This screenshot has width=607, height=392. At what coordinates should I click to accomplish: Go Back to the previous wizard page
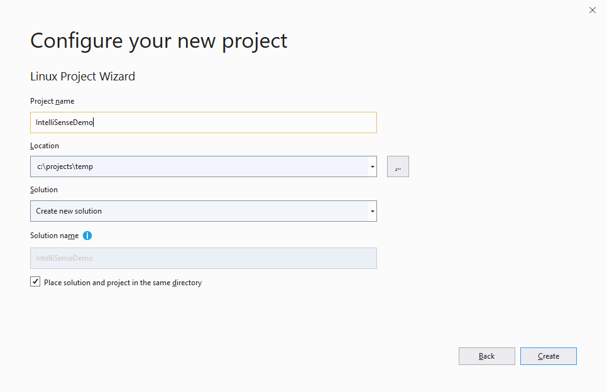[486, 356]
